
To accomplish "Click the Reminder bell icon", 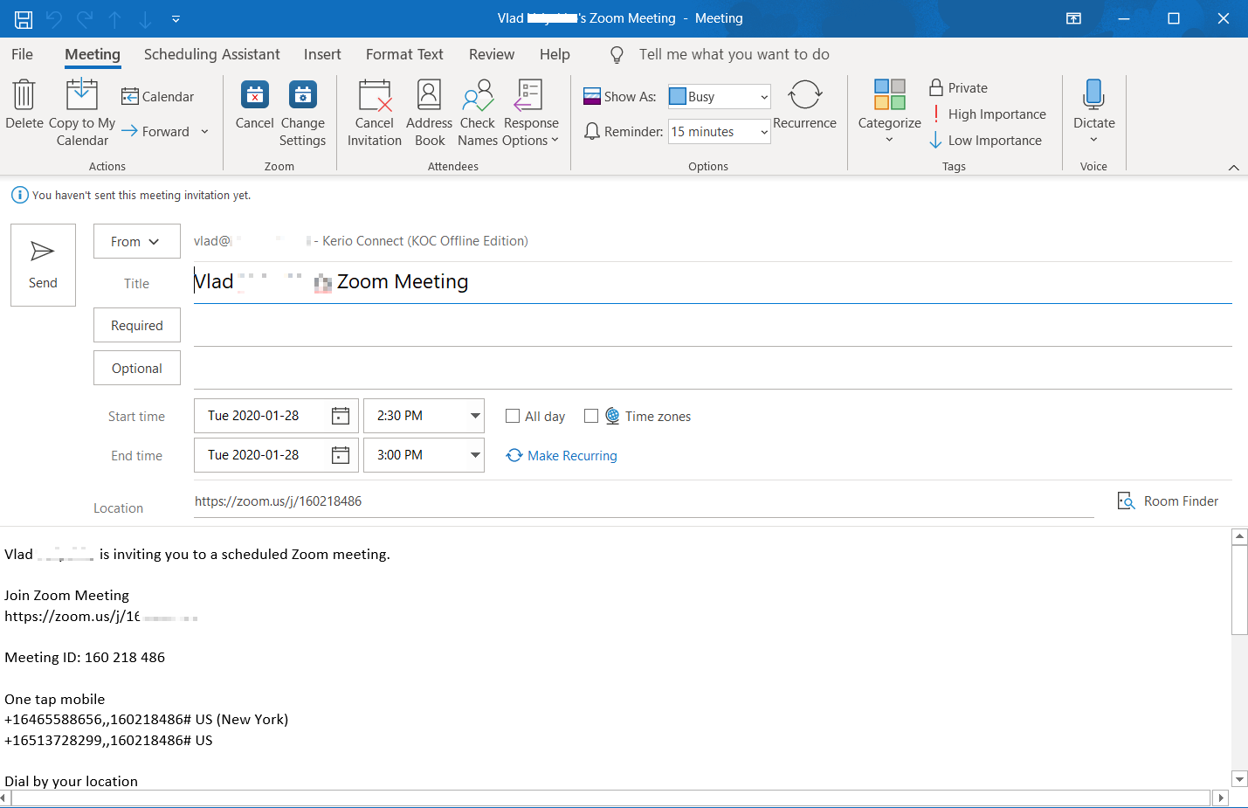I will (x=592, y=131).
